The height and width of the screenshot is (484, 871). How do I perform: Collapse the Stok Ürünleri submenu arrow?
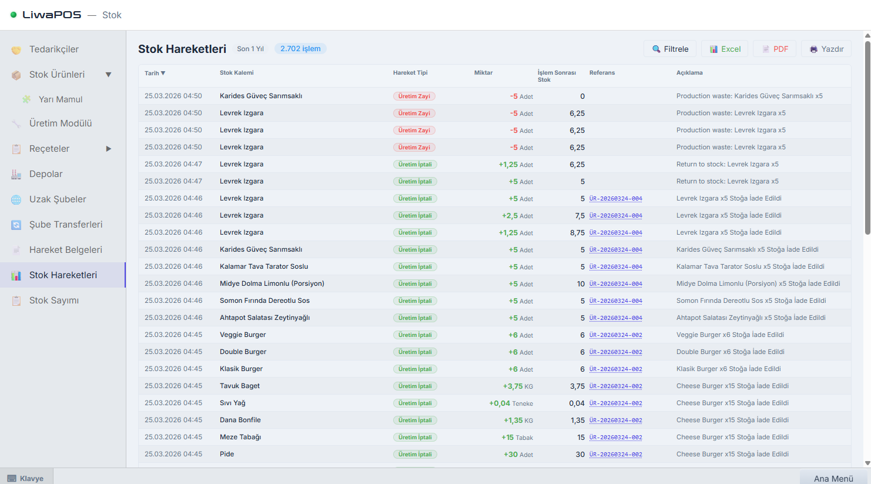[108, 75]
